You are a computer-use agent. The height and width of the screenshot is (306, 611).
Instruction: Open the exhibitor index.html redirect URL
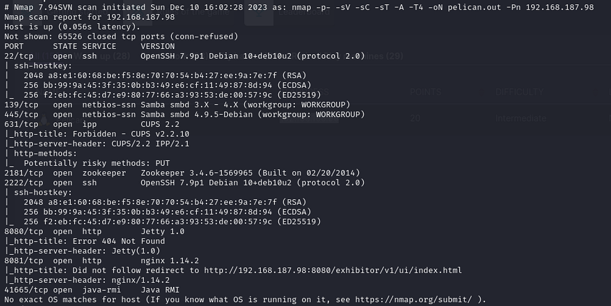333,270
